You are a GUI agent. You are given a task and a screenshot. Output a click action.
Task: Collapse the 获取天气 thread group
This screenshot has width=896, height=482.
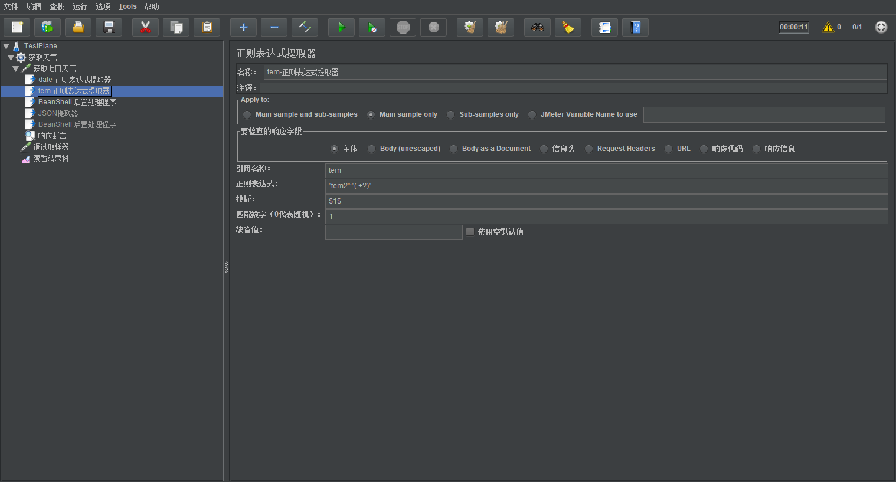(11, 57)
